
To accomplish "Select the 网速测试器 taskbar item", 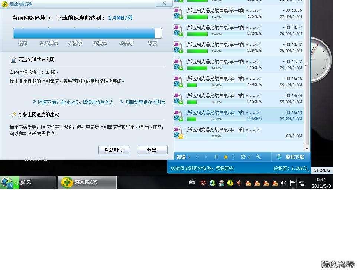I will coord(87,183).
